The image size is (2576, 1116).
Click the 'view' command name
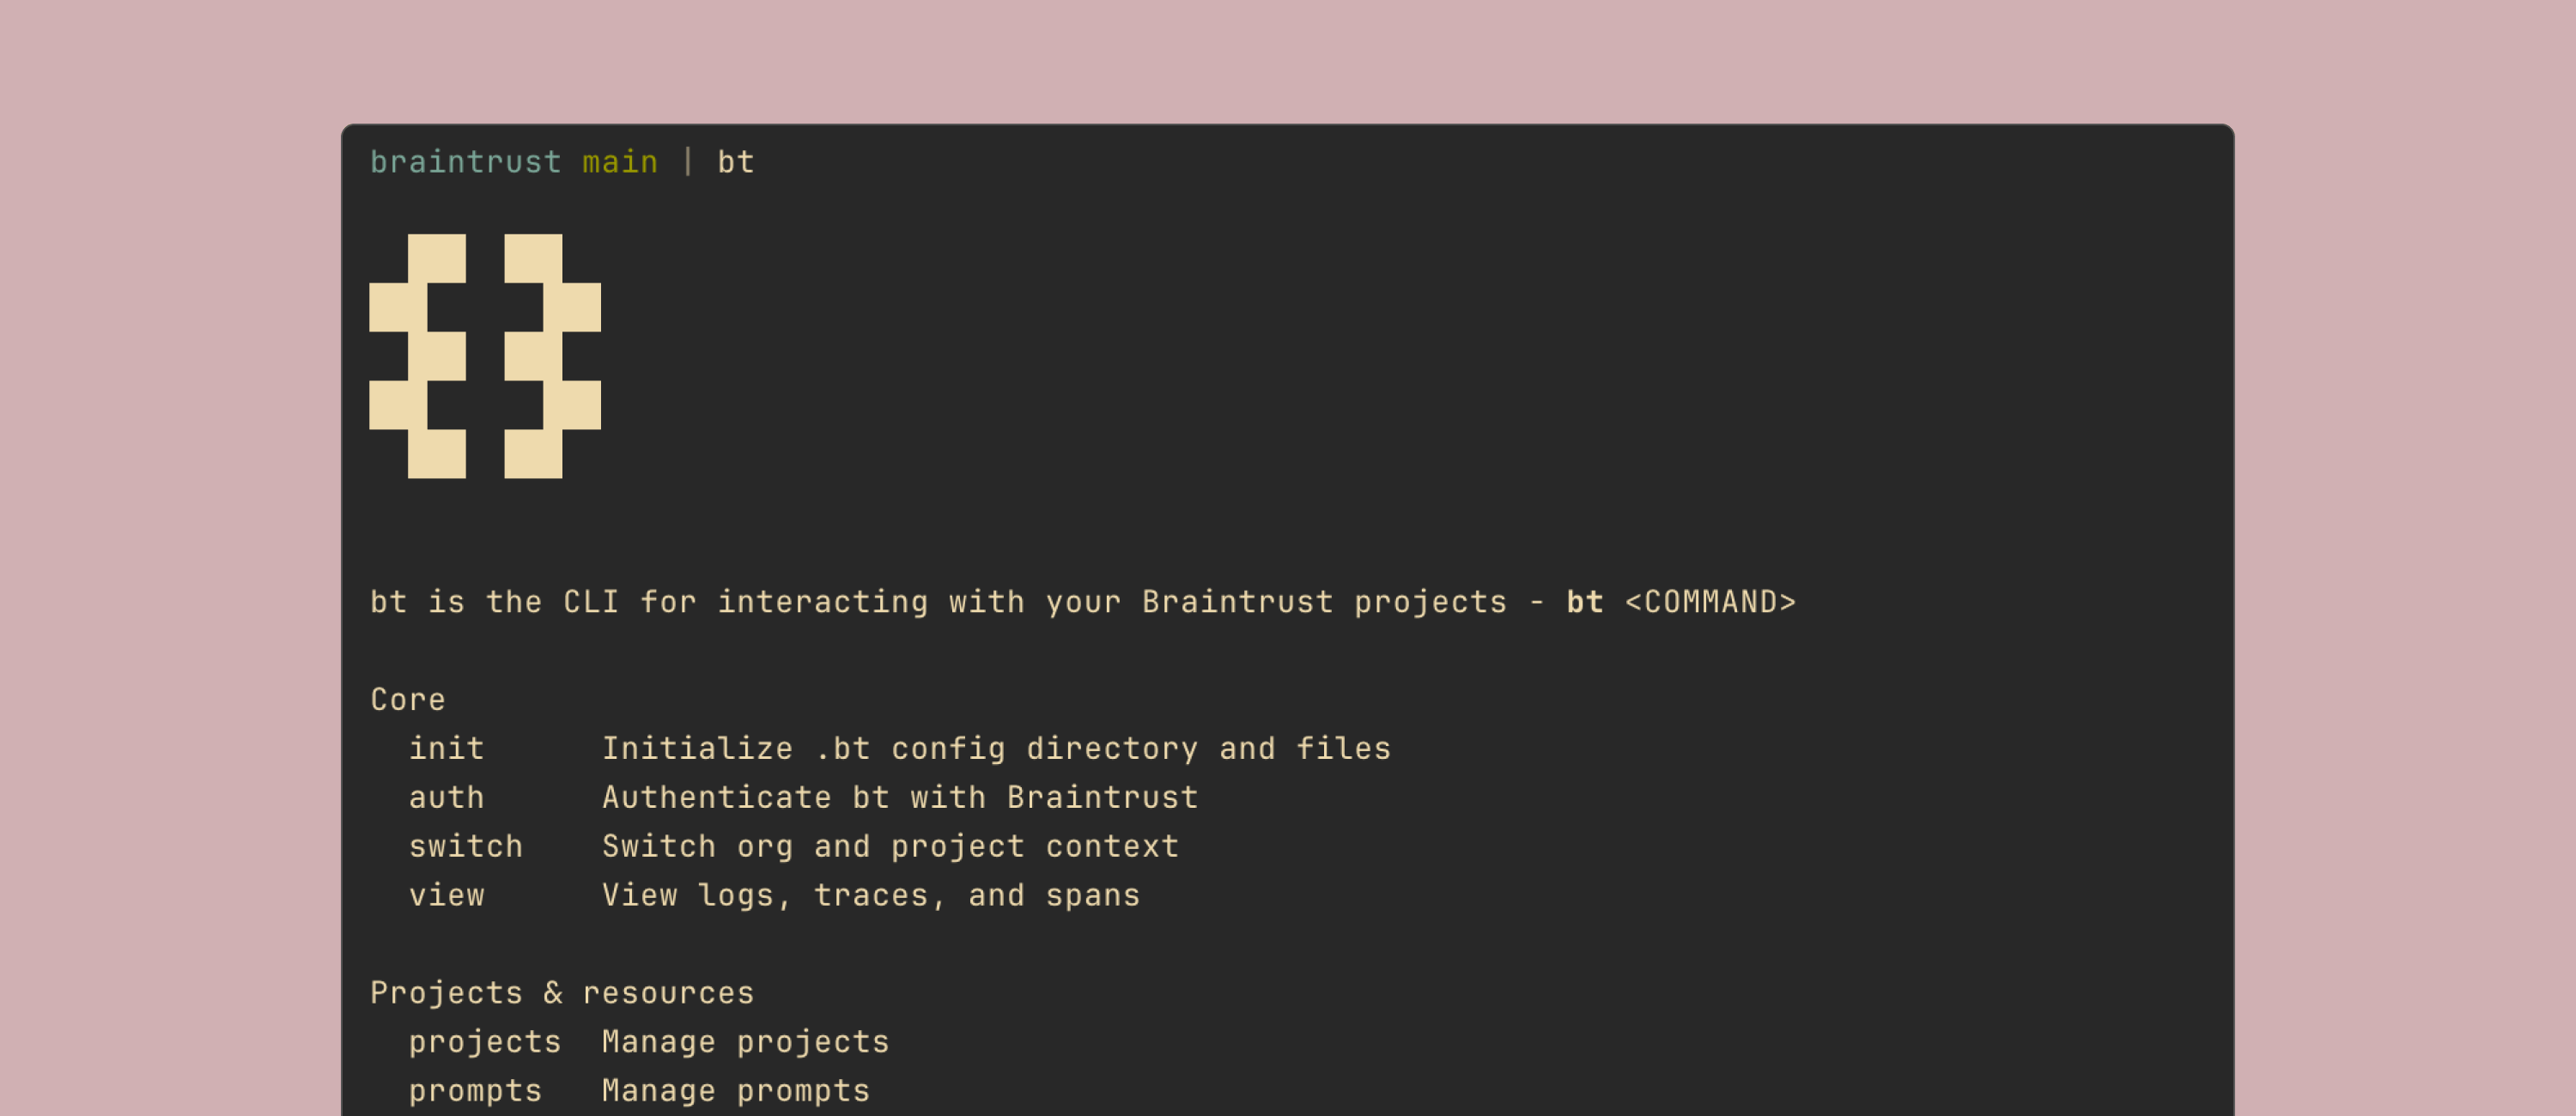tap(446, 896)
